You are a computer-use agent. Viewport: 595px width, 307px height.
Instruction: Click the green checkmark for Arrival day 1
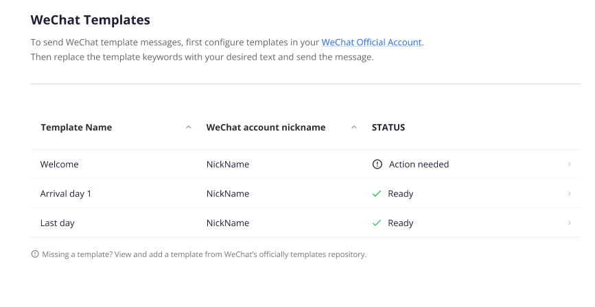coord(377,194)
